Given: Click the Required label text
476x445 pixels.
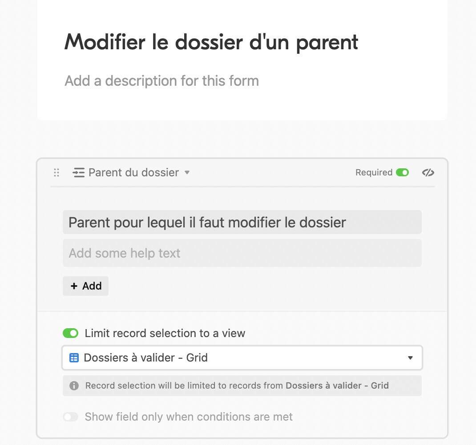Looking at the screenshot, I should tap(374, 172).
